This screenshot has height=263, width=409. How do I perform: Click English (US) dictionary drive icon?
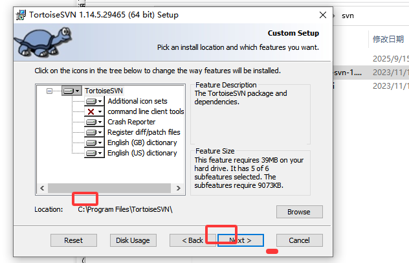coord(91,153)
